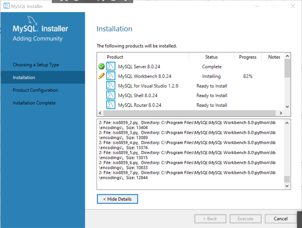Click the Hide Details button
The image size is (302, 228).
tap(118, 199)
